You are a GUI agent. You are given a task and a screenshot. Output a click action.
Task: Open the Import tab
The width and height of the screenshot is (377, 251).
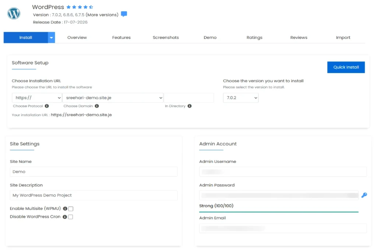click(343, 37)
